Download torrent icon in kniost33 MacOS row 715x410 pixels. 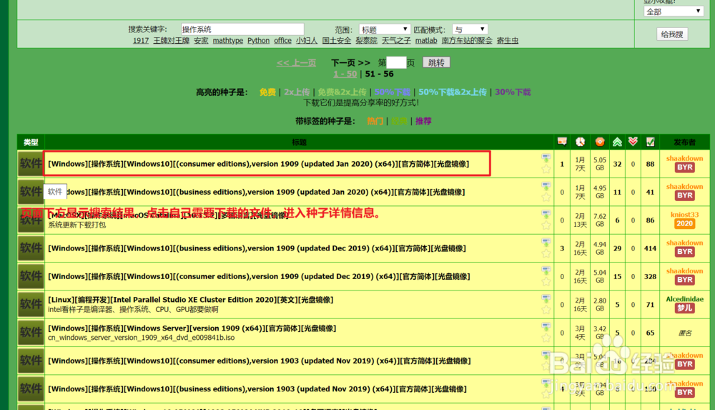tap(546, 214)
